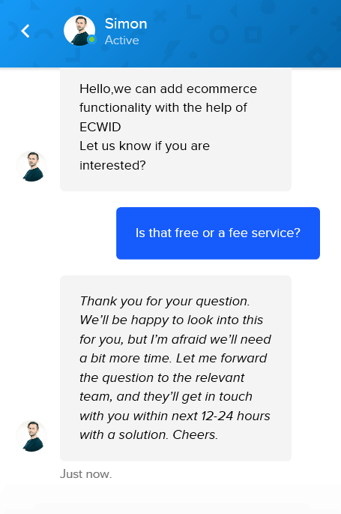Click the word ECWID in the message

100,128
